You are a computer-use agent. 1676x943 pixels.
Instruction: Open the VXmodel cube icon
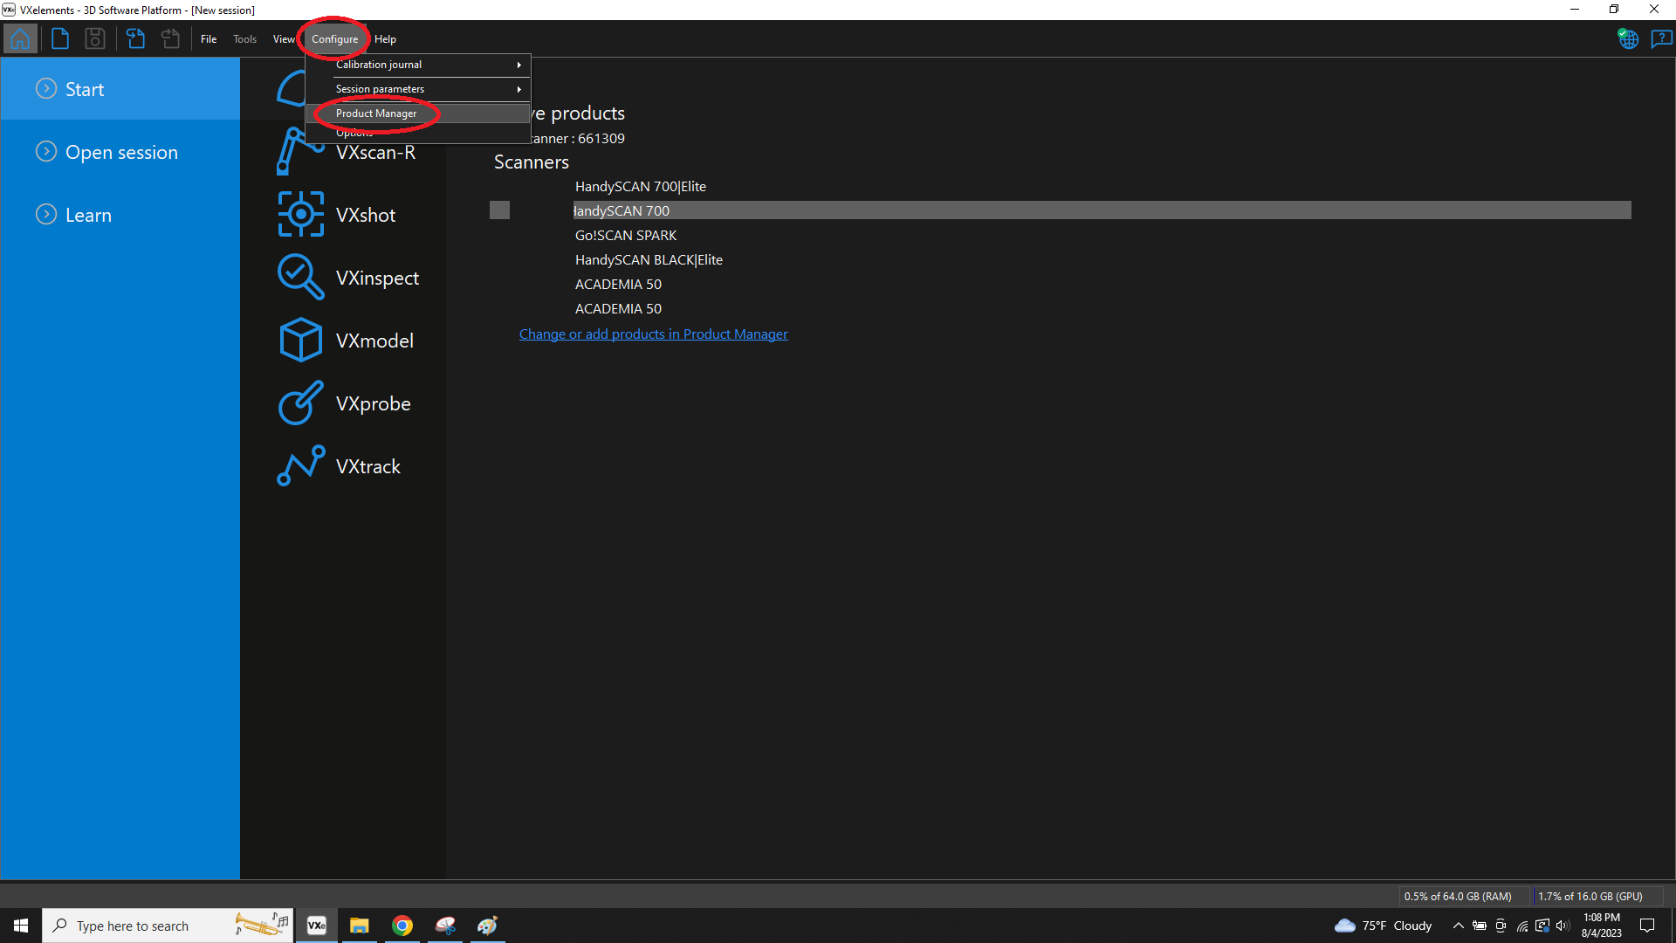point(301,340)
